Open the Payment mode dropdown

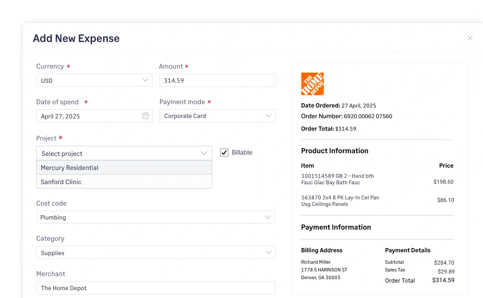coord(217,115)
